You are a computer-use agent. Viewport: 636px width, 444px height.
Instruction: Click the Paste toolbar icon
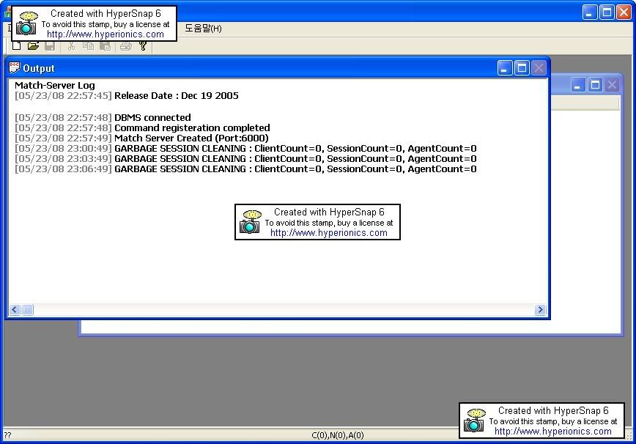105,46
